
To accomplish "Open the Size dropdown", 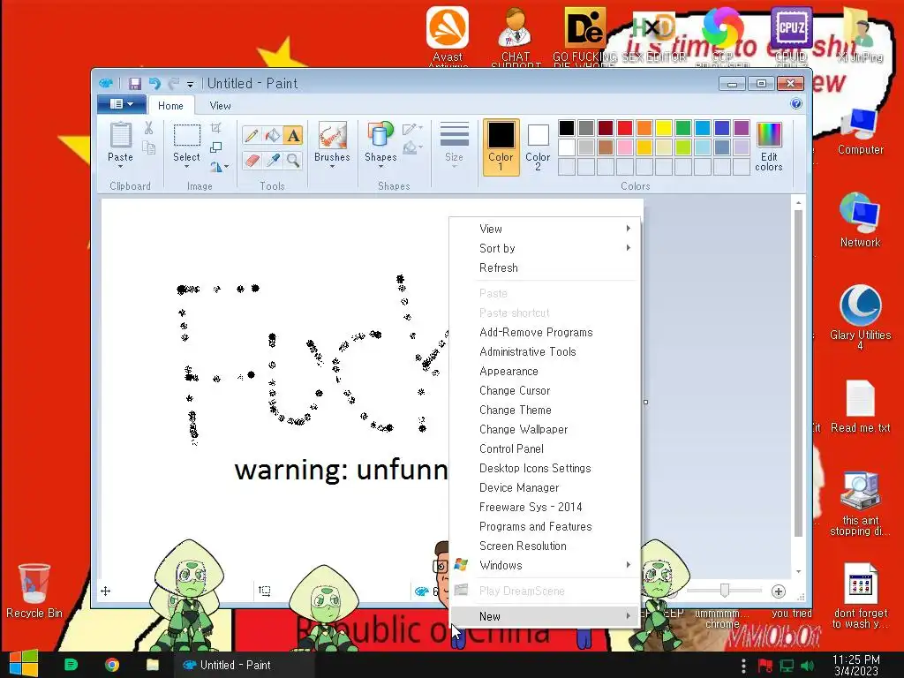I will (454, 146).
